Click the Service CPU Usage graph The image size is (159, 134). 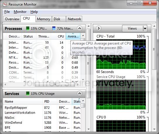pyautogui.click(x=121, y=95)
